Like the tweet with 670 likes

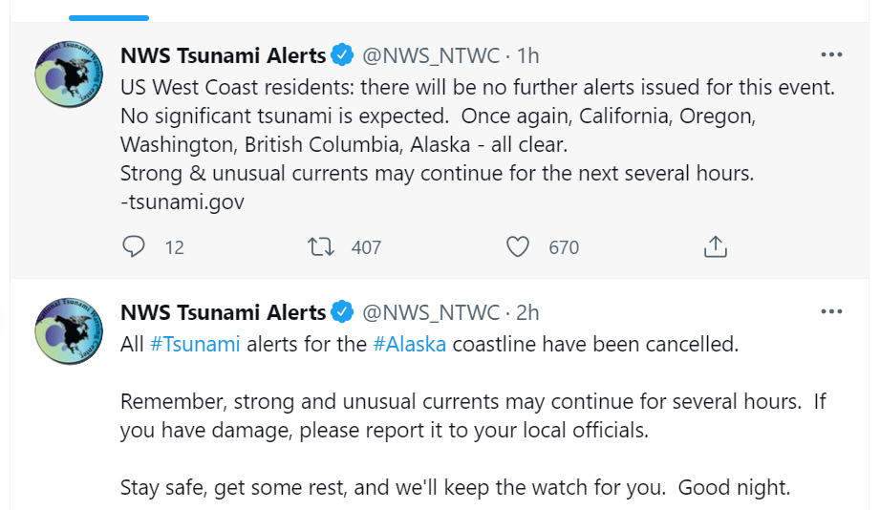[517, 247]
